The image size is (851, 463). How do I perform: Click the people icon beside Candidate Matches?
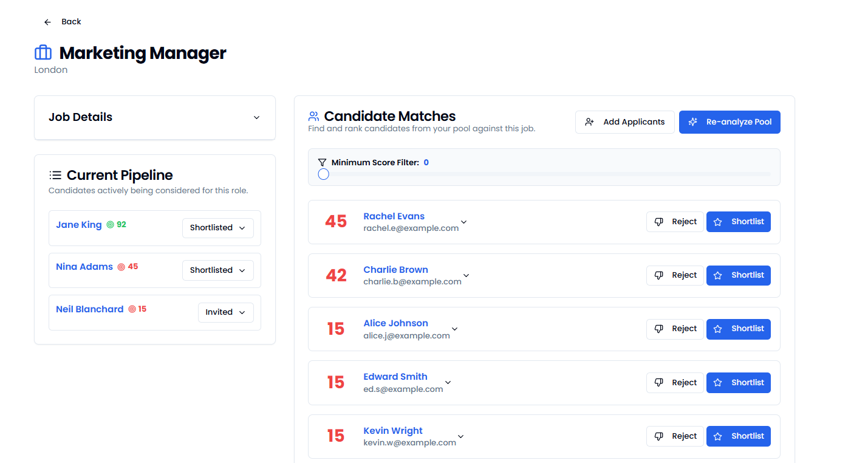click(x=314, y=115)
